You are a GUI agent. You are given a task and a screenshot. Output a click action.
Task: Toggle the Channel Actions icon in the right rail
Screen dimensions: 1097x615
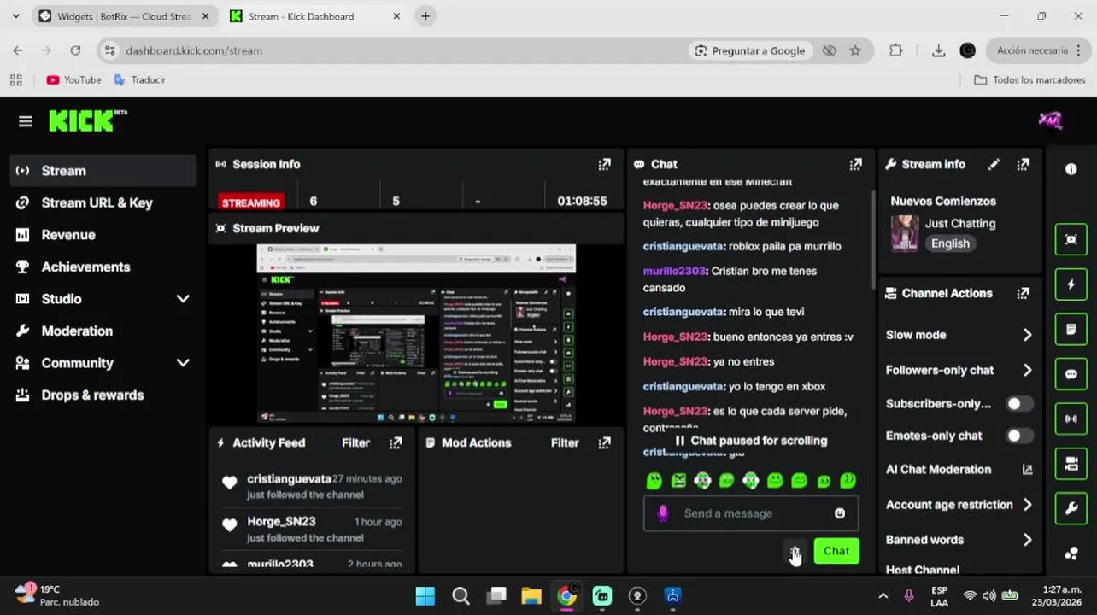pyautogui.click(x=1071, y=464)
